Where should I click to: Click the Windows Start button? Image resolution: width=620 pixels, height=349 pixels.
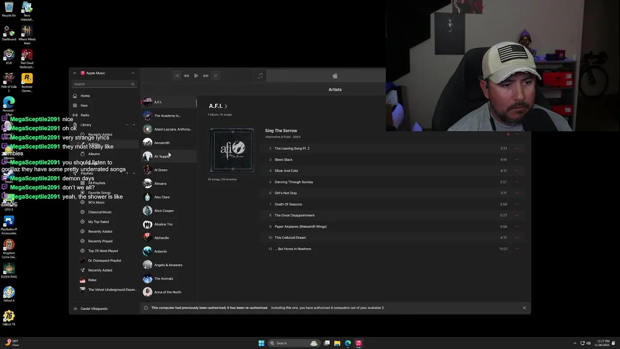(x=262, y=343)
